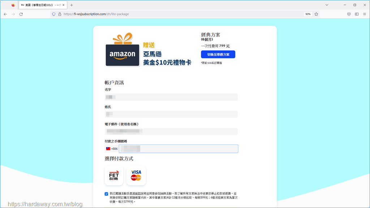Screen dimensions: 370x208
Task: Reload the page with the refresh icon
Action: (x=21, y=14)
